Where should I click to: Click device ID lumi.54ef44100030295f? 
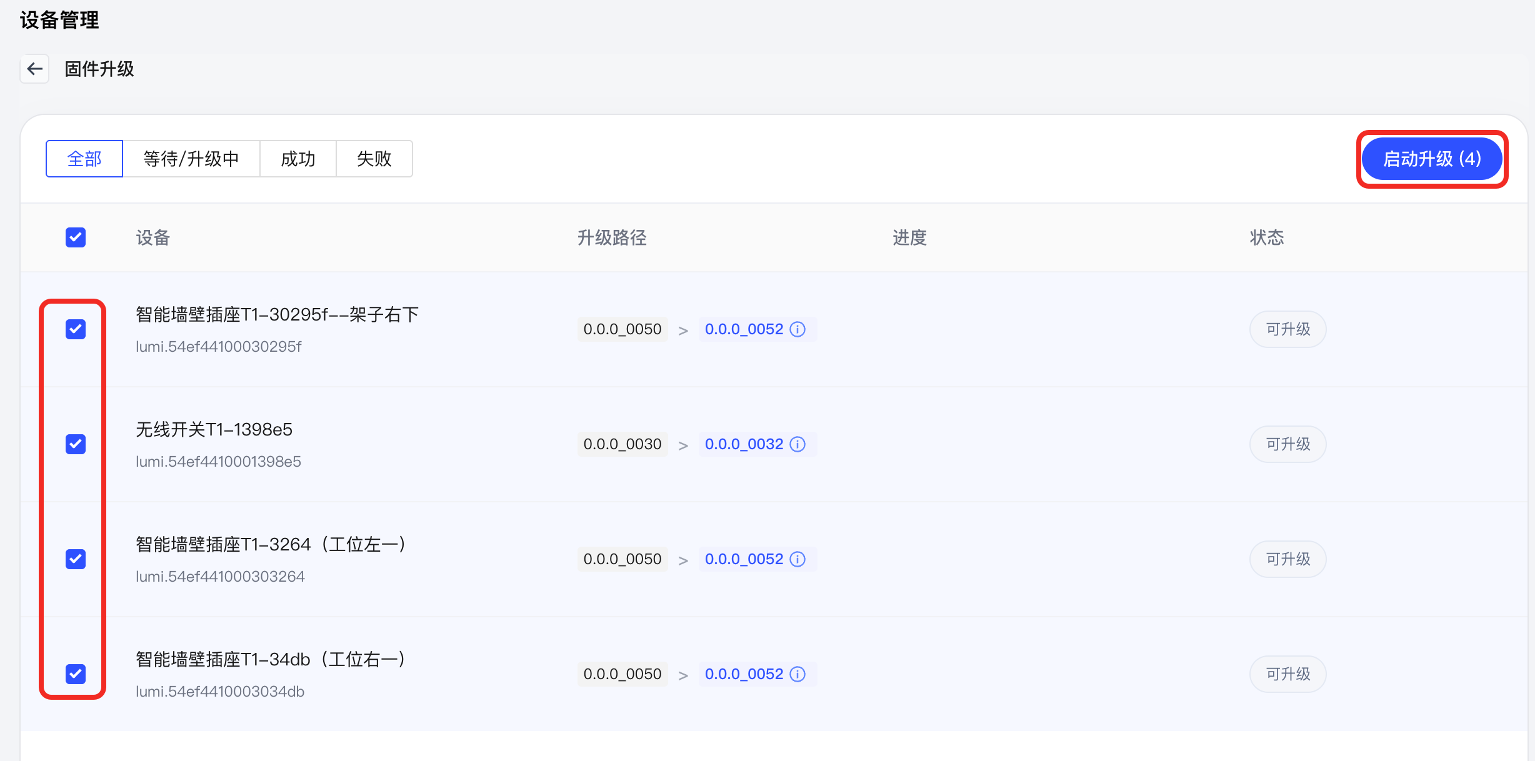pyautogui.click(x=219, y=347)
